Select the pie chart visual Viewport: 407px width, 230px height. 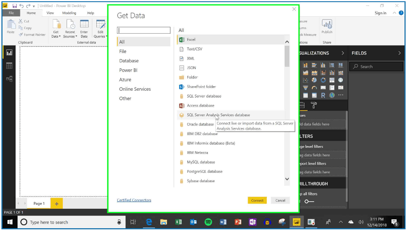click(314, 80)
